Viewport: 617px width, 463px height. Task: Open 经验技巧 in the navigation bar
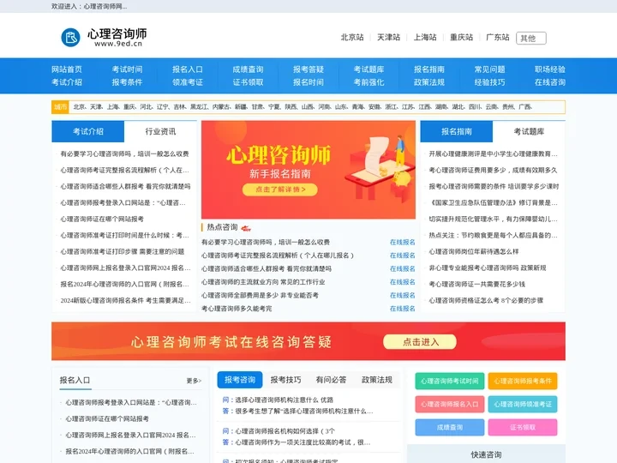(x=489, y=82)
